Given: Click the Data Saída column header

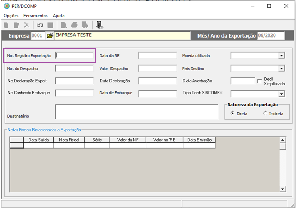Looking at the screenshot, I should coord(39,140).
